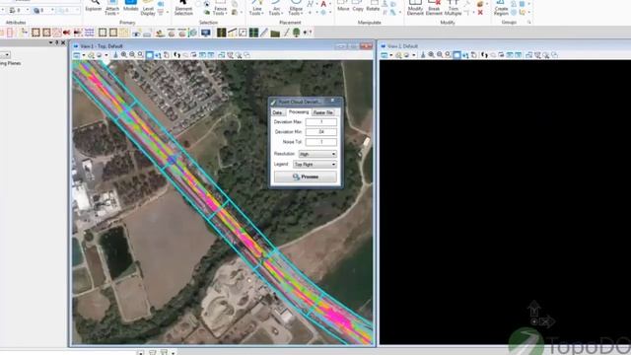Open View Attributes dropdown arrow in View 1

click(83, 55)
